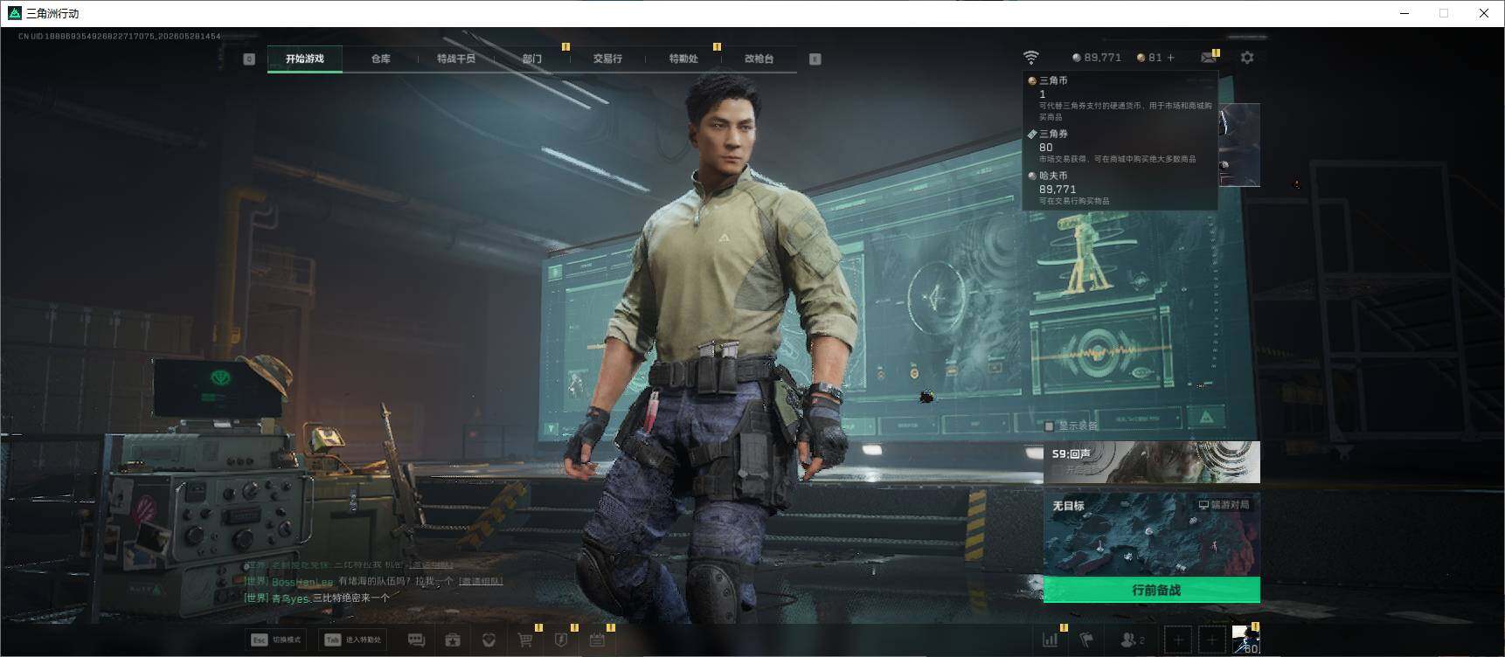1505x657 pixels.
Task: Click the Tab 进入特勤处 button
Action: click(x=353, y=640)
